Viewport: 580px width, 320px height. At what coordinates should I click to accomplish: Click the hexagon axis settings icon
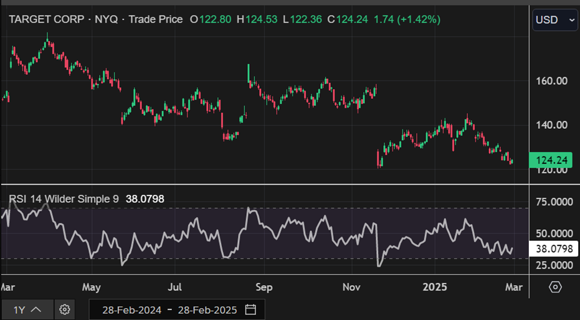(555, 287)
